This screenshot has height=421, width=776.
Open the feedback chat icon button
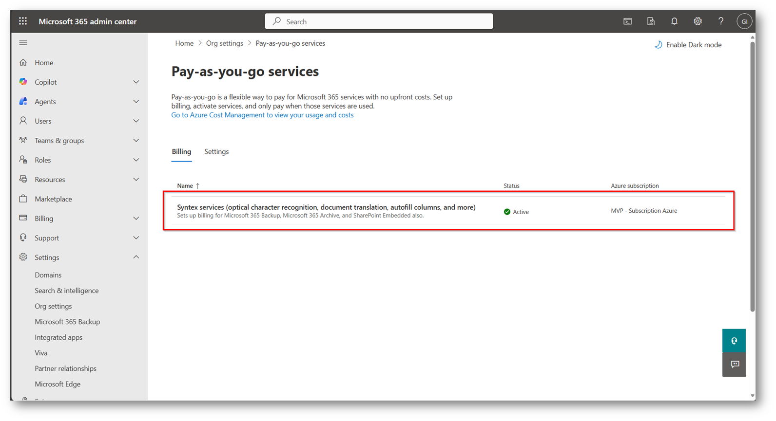pos(734,365)
